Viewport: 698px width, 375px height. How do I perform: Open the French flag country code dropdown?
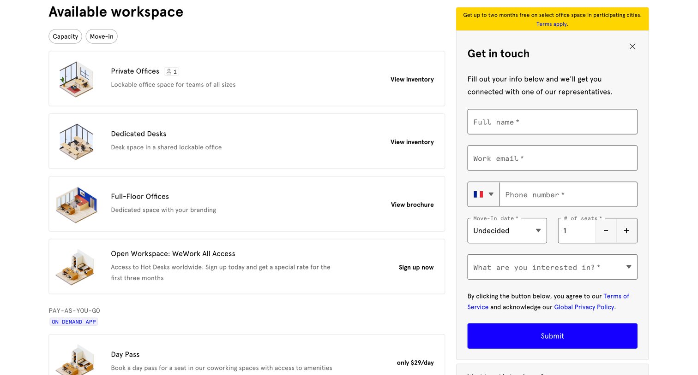click(x=483, y=194)
